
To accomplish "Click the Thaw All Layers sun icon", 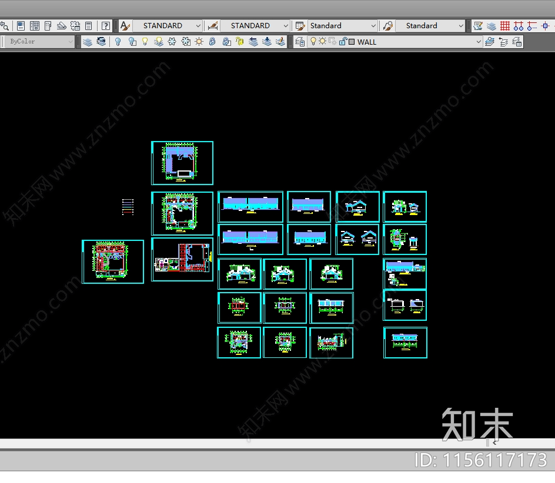I will (x=199, y=42).
